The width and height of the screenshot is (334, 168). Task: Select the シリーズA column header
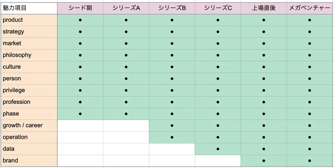[x=126, y=8]
